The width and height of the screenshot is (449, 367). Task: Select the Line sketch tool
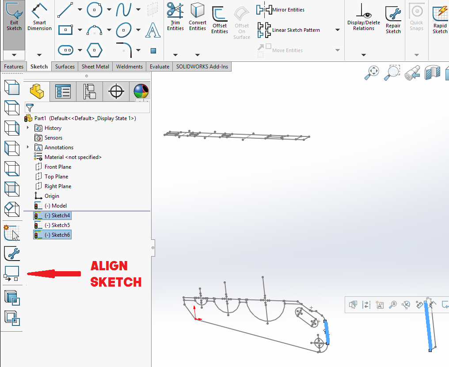click(x=65, y=10)
